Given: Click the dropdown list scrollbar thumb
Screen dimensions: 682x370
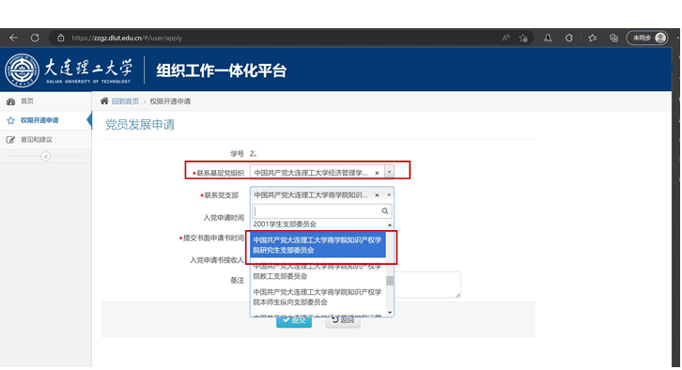Looking at the screenshot, I should point(390,281).
